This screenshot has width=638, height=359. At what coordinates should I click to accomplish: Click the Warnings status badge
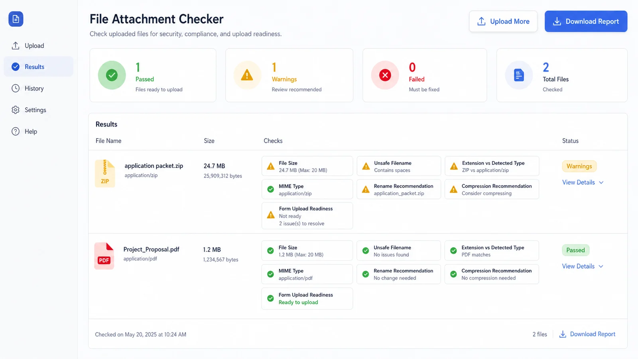click(x=579, y=166)
